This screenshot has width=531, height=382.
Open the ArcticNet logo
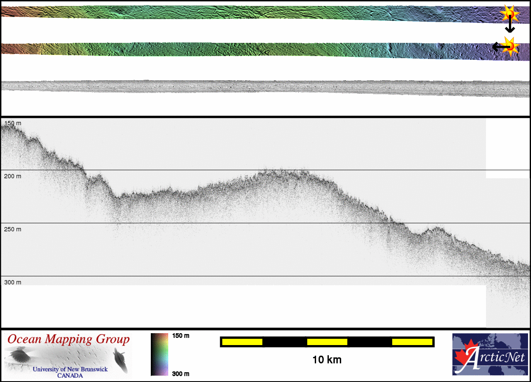coord(490,354)
